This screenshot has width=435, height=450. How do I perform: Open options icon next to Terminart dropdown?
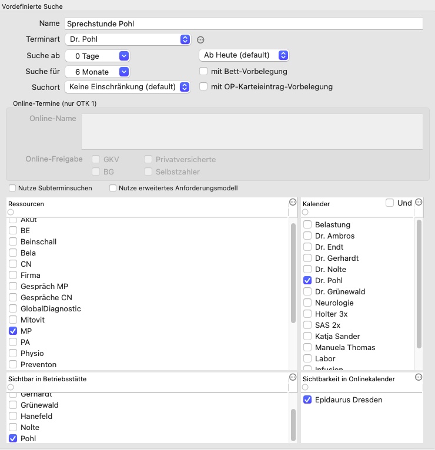point(200,39)
